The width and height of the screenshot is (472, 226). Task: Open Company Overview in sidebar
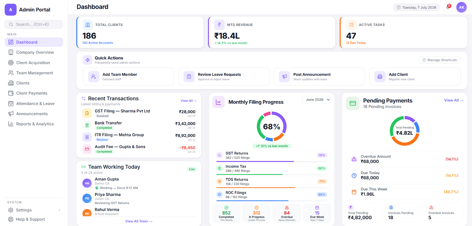34,52
